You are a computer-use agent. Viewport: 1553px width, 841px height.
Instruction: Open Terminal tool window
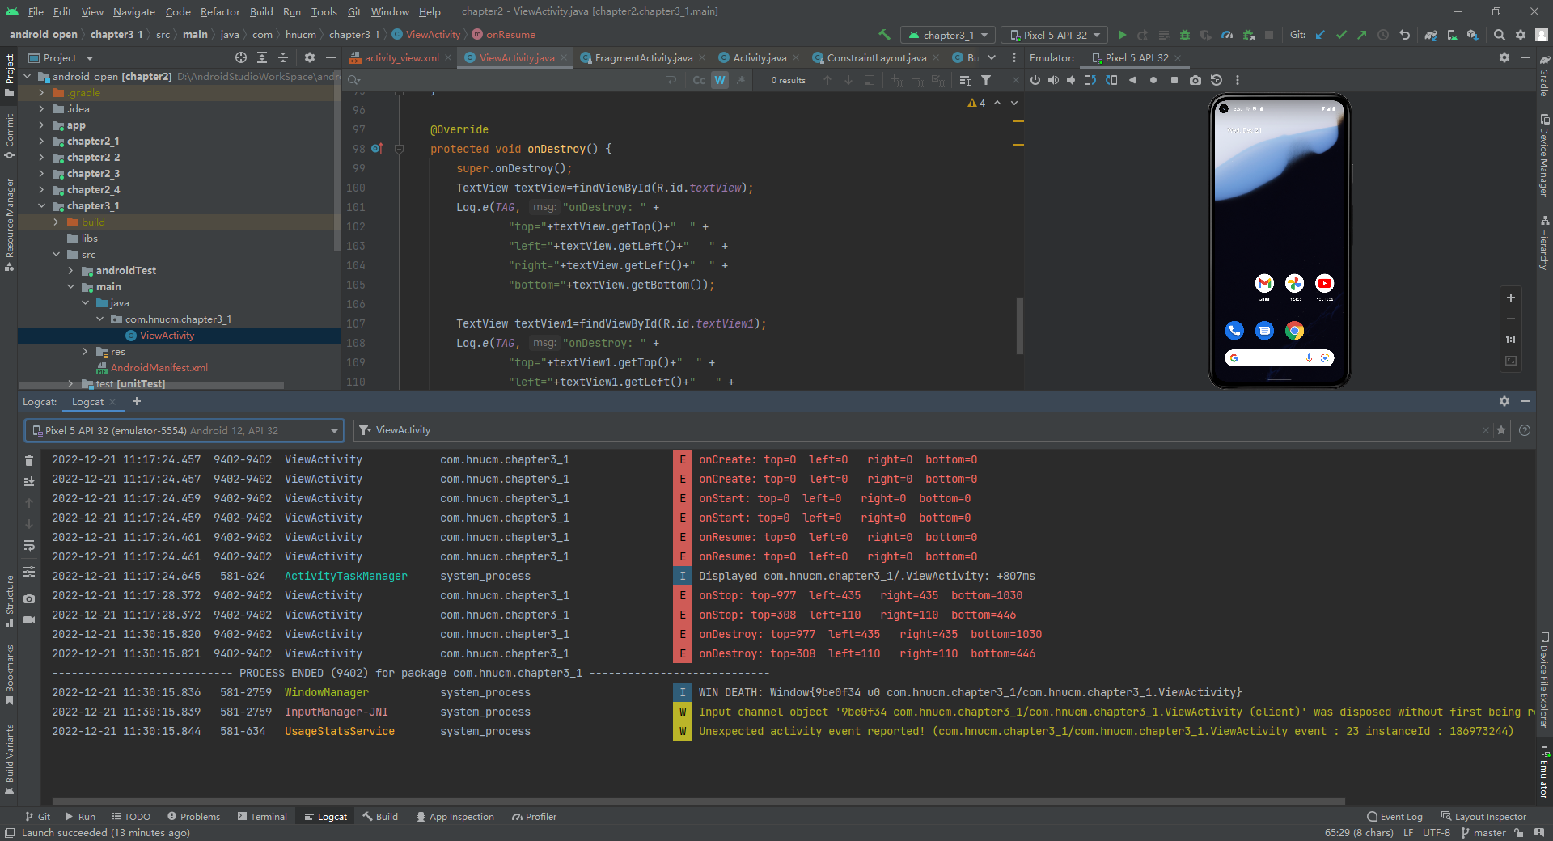click(x=262, y=817)
